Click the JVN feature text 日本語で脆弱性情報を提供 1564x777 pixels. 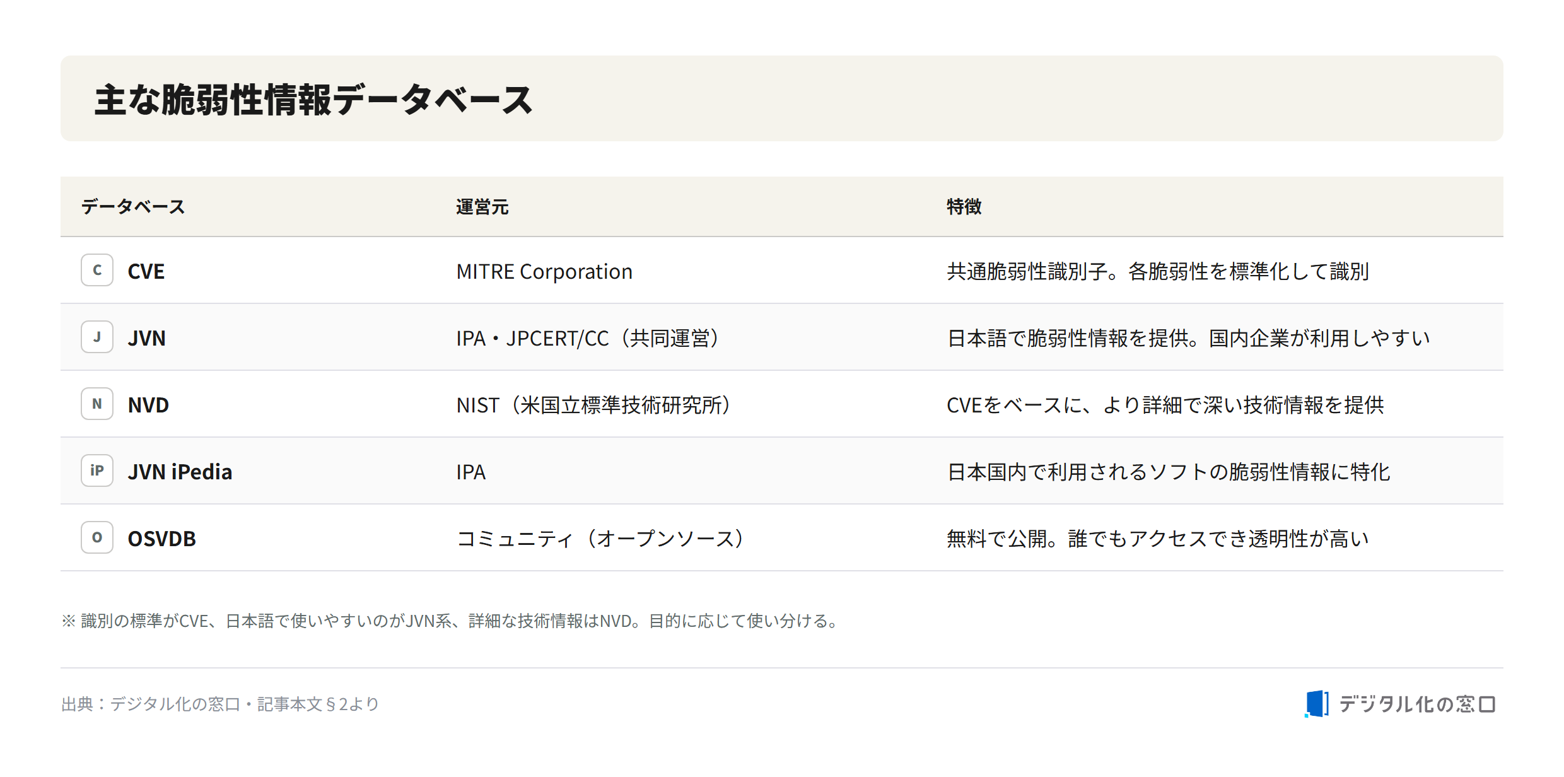click(1068, 338)
